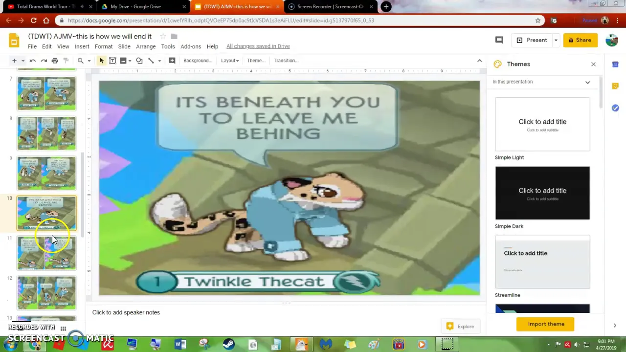Click the Explore button
The width and height of the screenshot is (626, 352).
pyautogui.click(x=460, y=327)
